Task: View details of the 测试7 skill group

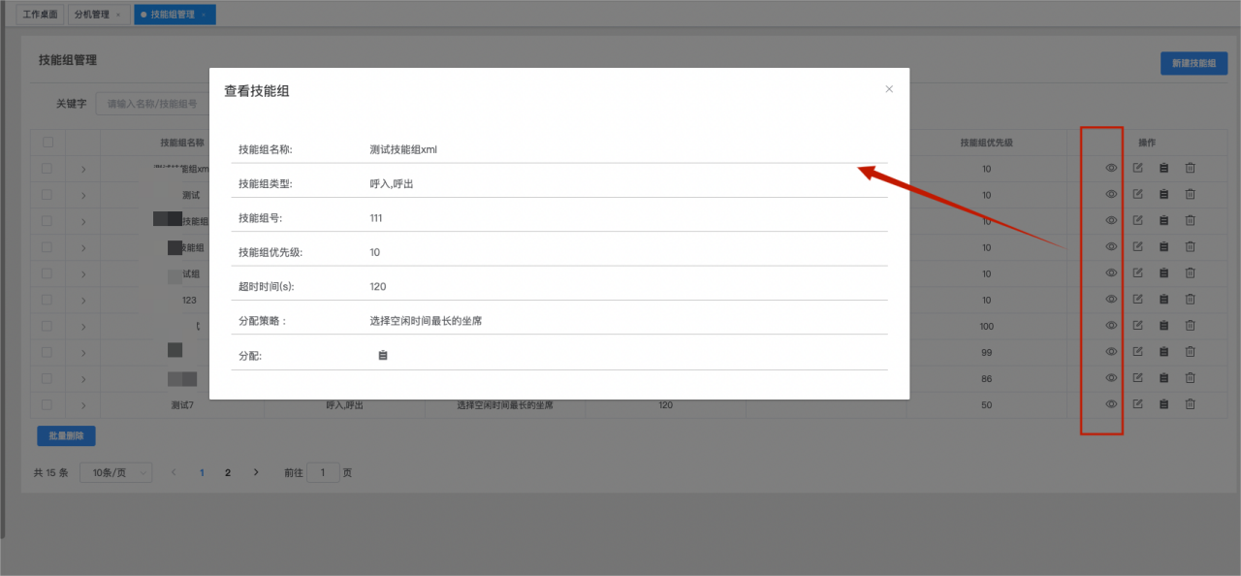Action: click(x=1111, y=404)
